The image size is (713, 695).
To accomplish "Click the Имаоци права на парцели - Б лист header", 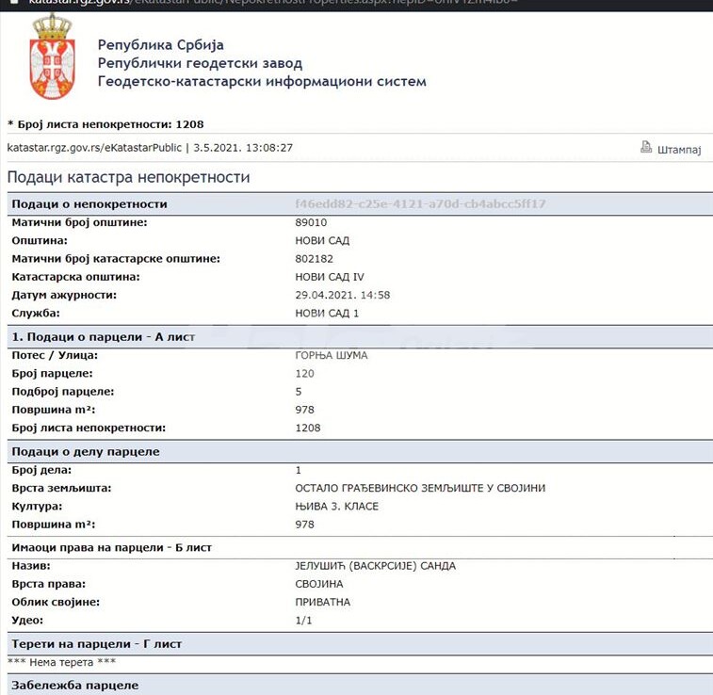I will 111,547.
